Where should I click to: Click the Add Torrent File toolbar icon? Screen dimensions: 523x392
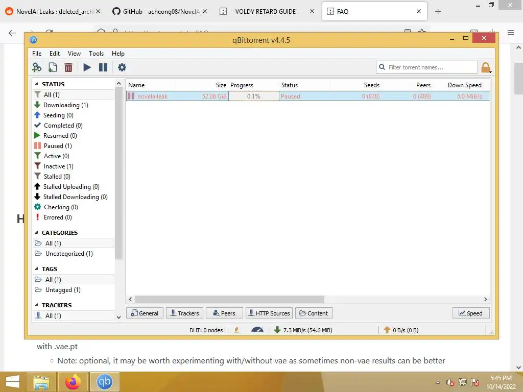click(53, 67)
